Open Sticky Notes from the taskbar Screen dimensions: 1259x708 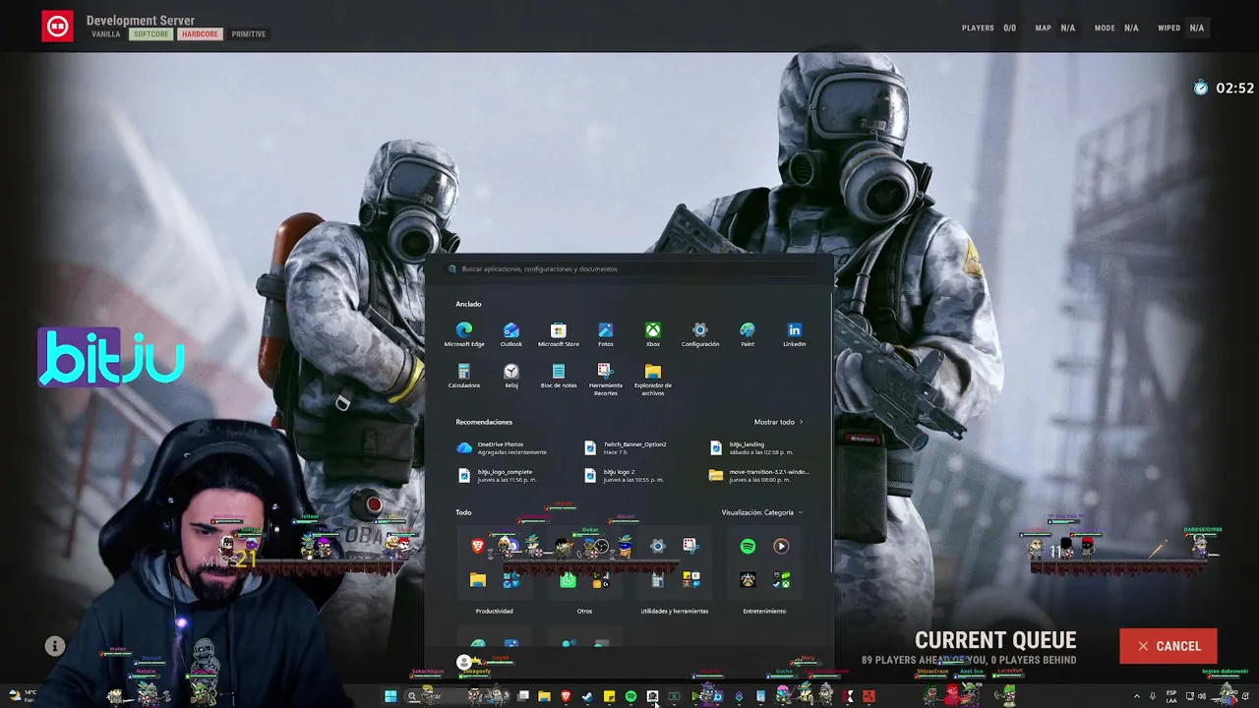[609, 697]
